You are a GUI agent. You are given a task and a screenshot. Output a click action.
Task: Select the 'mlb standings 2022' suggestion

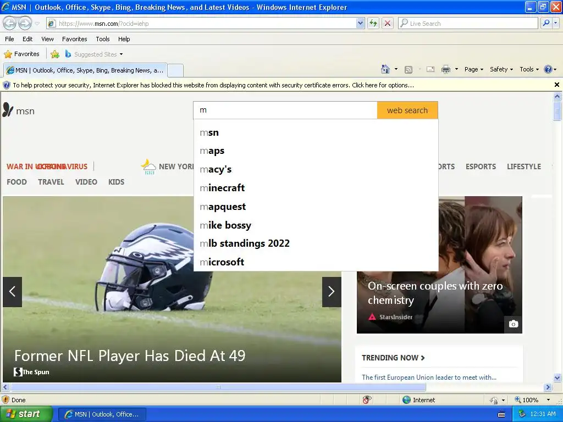click(x=316, y=243)
